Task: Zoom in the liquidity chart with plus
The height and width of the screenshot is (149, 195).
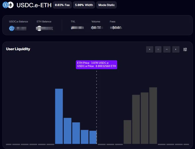Action: [158, 49]
